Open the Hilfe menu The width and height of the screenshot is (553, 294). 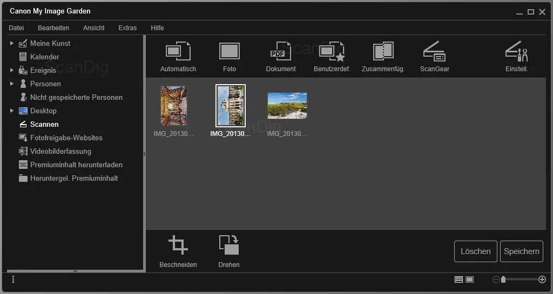[157, 28]
